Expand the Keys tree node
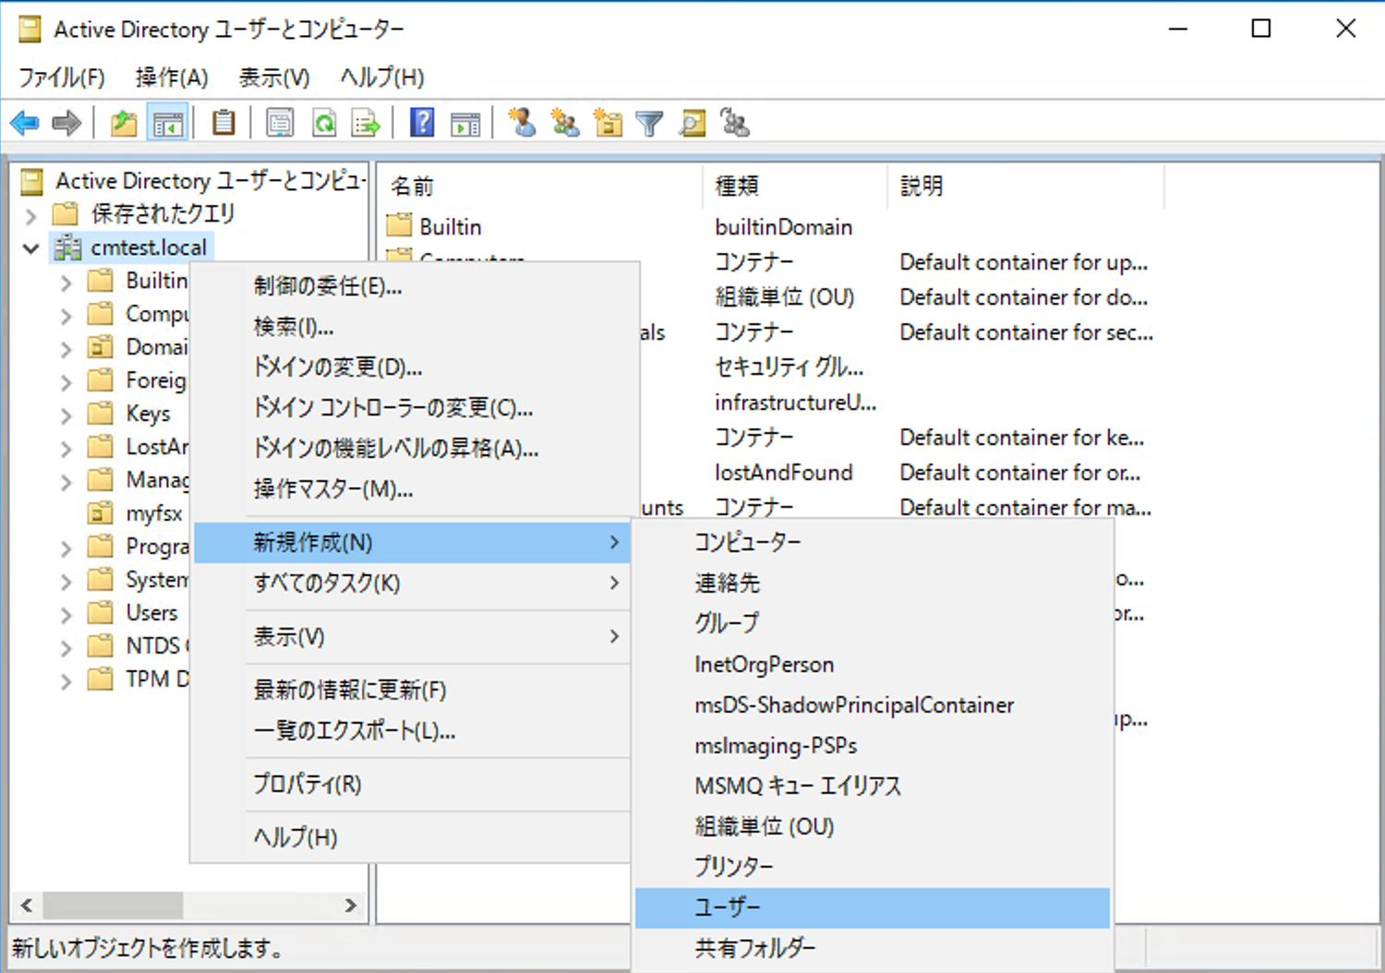1385x973 pixels. coord(66,414)
